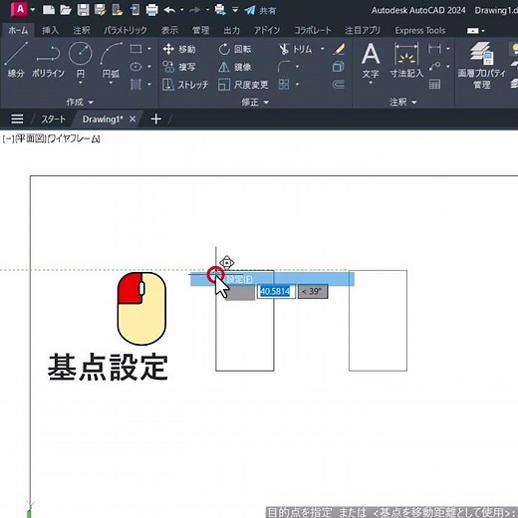
Task: Open Layer Properties (画層プロパティ管理)
Action: pyautogui.click(x=481, y=65)
